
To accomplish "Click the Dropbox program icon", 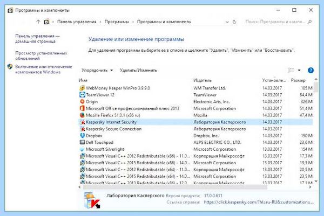I will click(x=82, y=136).
